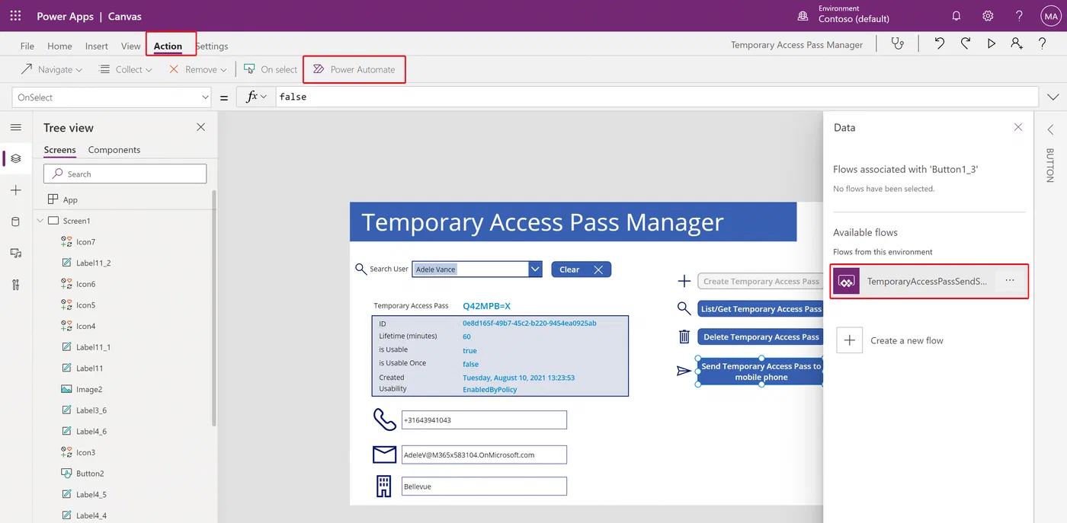Screen dimensions: 1067x523
Task: Open the Tree view layers icon
Action: coord(16,158)
